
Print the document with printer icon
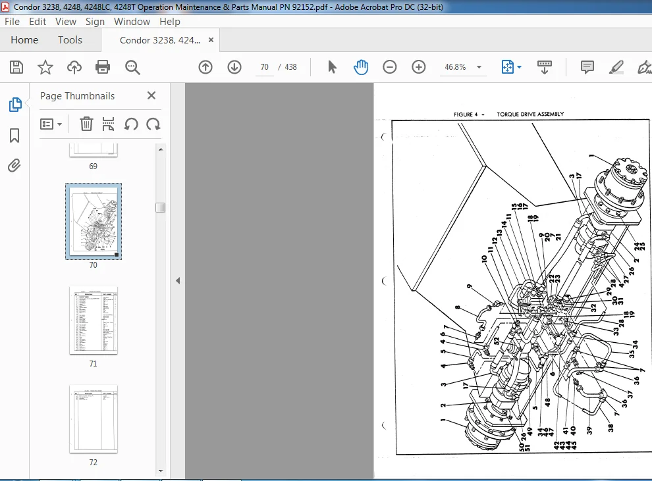click(103, 67)
